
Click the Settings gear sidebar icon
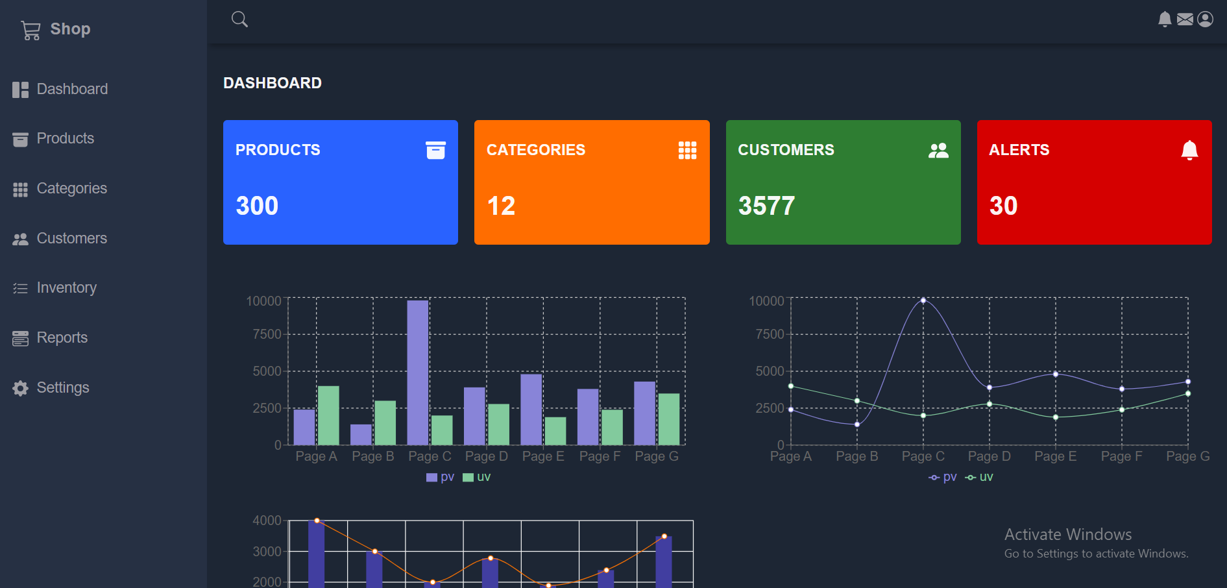pos(21,388)
